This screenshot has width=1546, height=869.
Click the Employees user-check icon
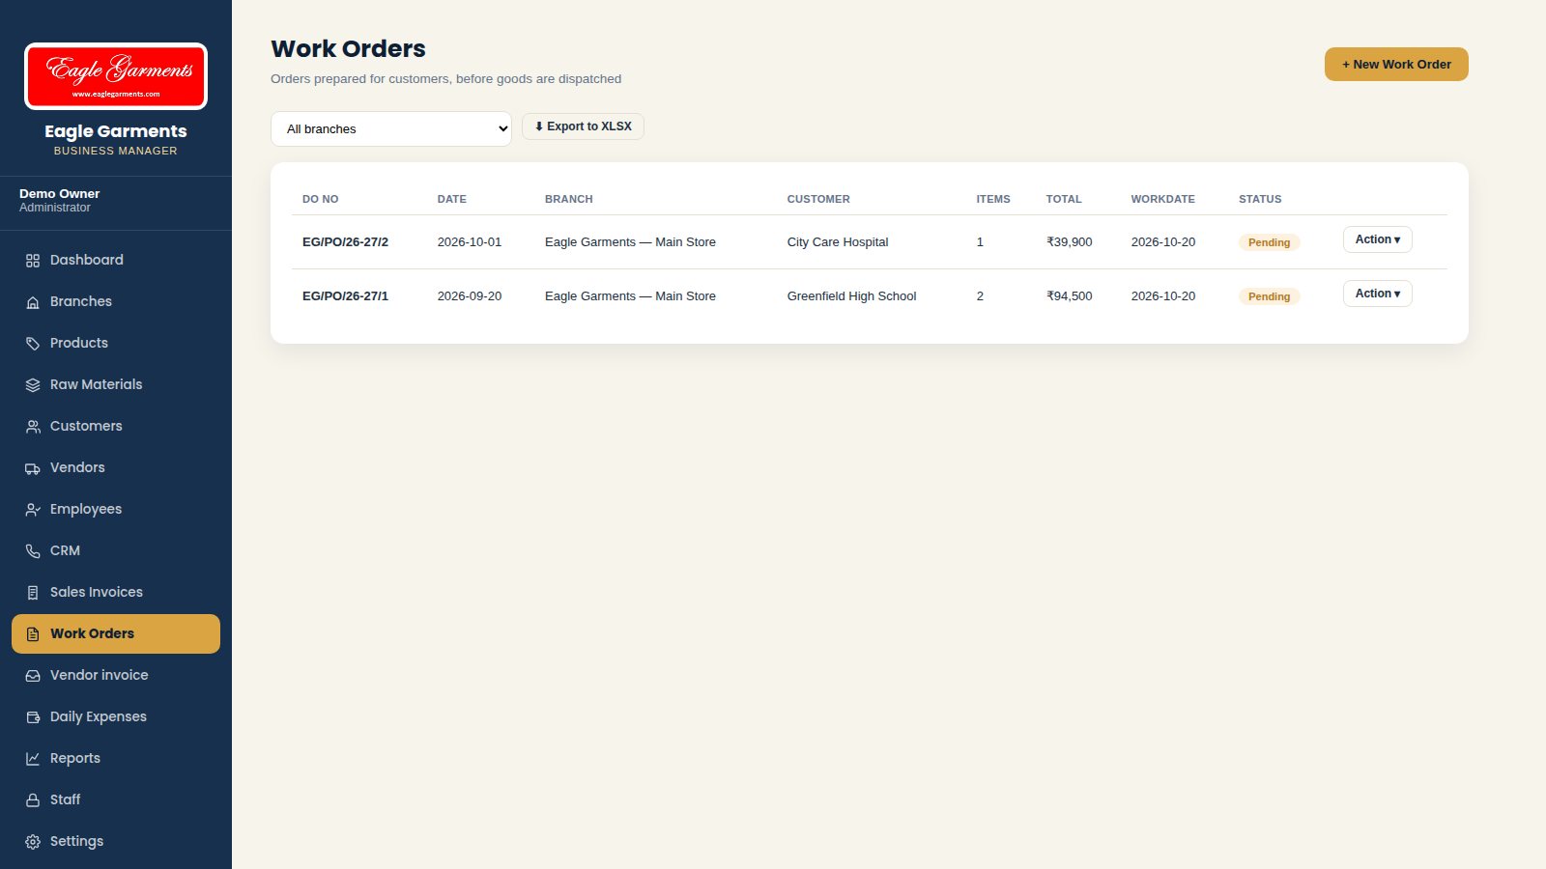coord(33,510)
